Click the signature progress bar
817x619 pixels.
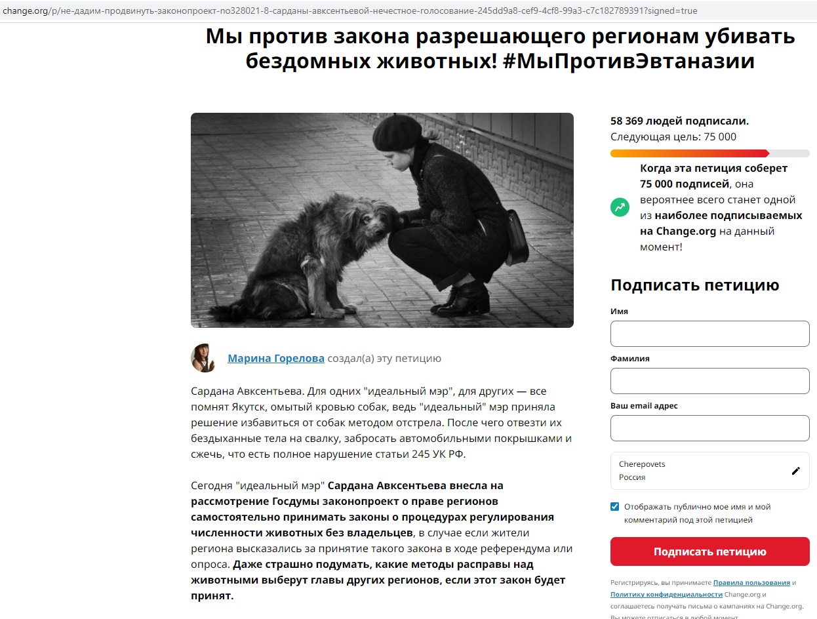point(709,153)
